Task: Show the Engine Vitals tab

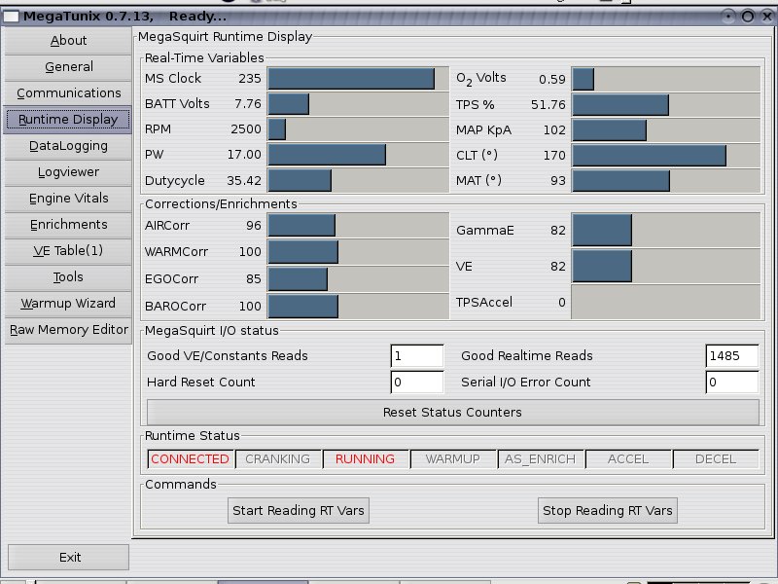Action: pos(68,199)
